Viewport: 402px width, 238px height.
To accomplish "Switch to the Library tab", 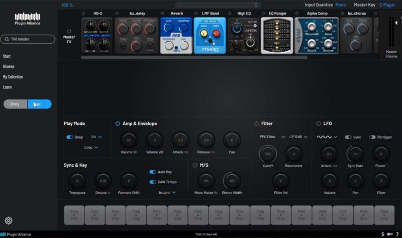I will pyautogui.click(x=15, y=104).
